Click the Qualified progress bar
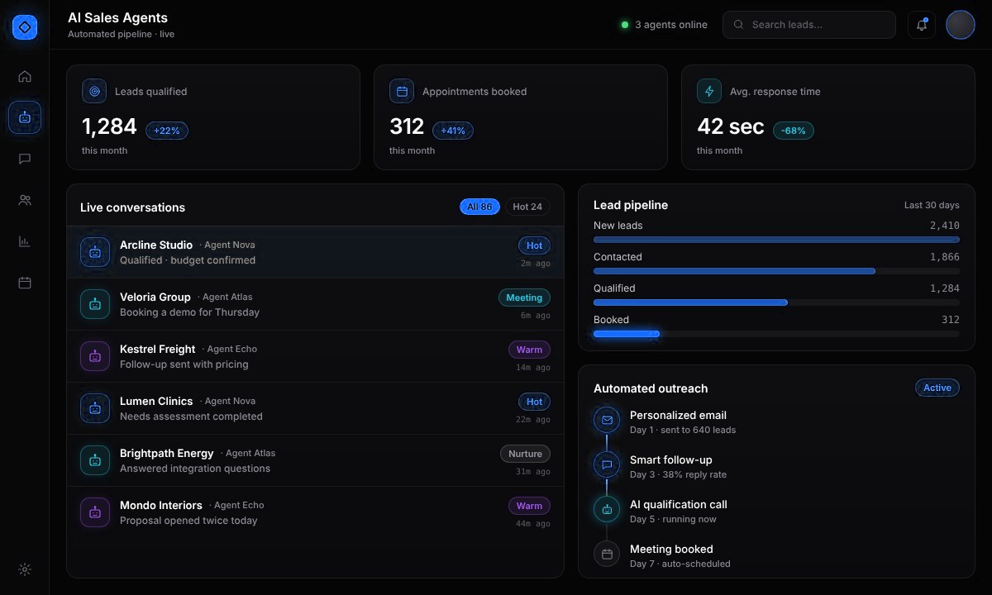 [x=776, y=302]
